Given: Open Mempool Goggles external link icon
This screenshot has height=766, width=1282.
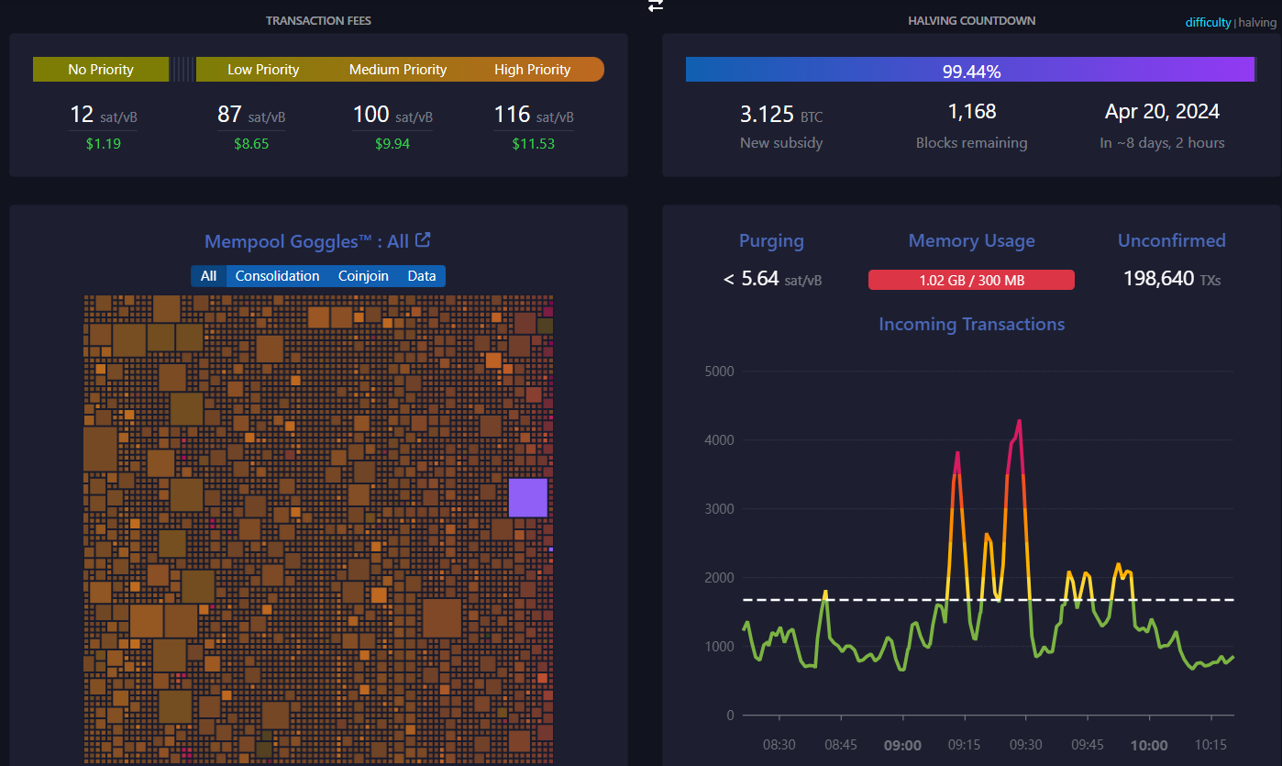Looking at the screenshot, I should tap(423, 240).
